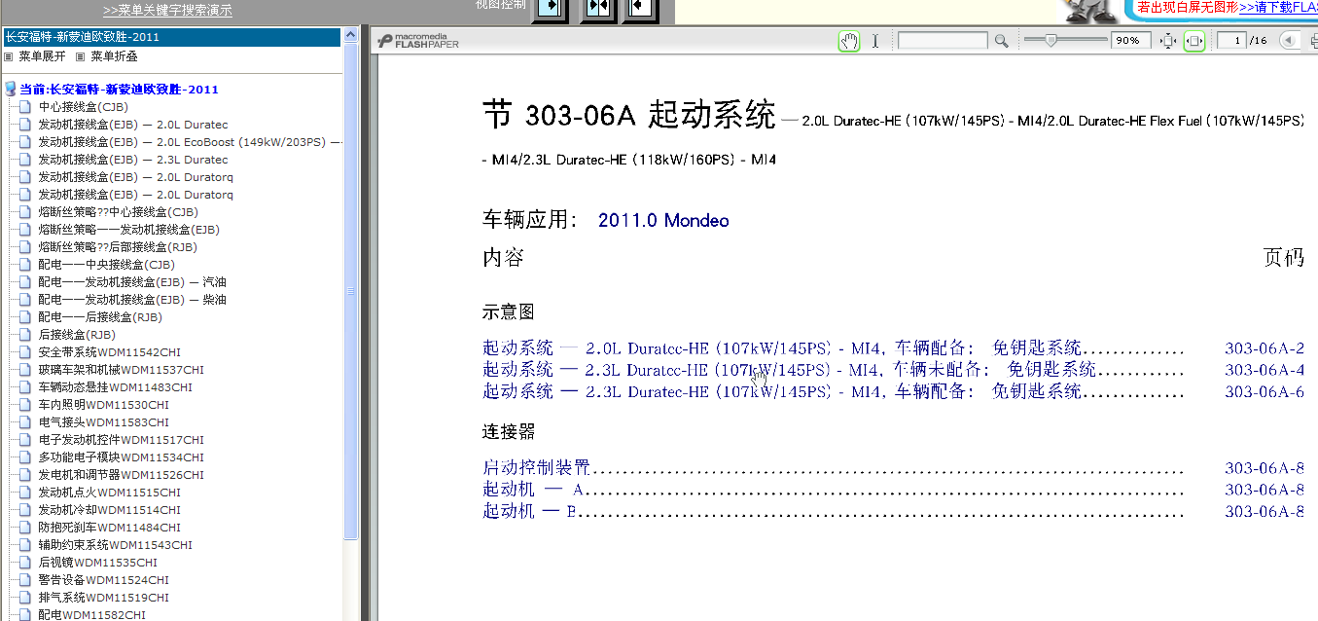This screenshot has height=621, width=1318.
Task: Select the root node 当前:长安福特-新蒙迪欧致胜-2011
Action: [119, 90]
